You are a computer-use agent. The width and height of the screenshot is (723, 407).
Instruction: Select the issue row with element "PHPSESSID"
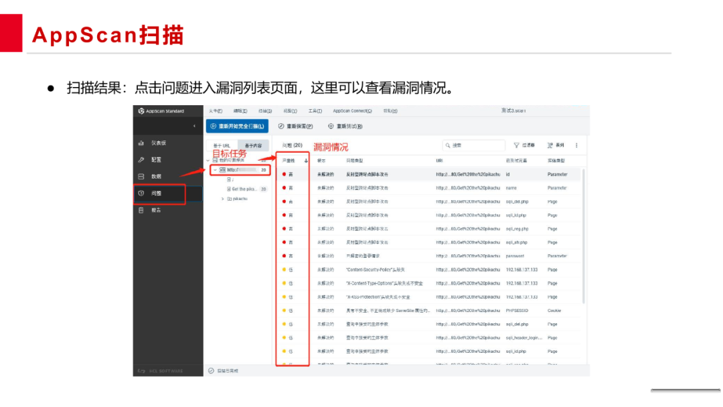[429, 311]
